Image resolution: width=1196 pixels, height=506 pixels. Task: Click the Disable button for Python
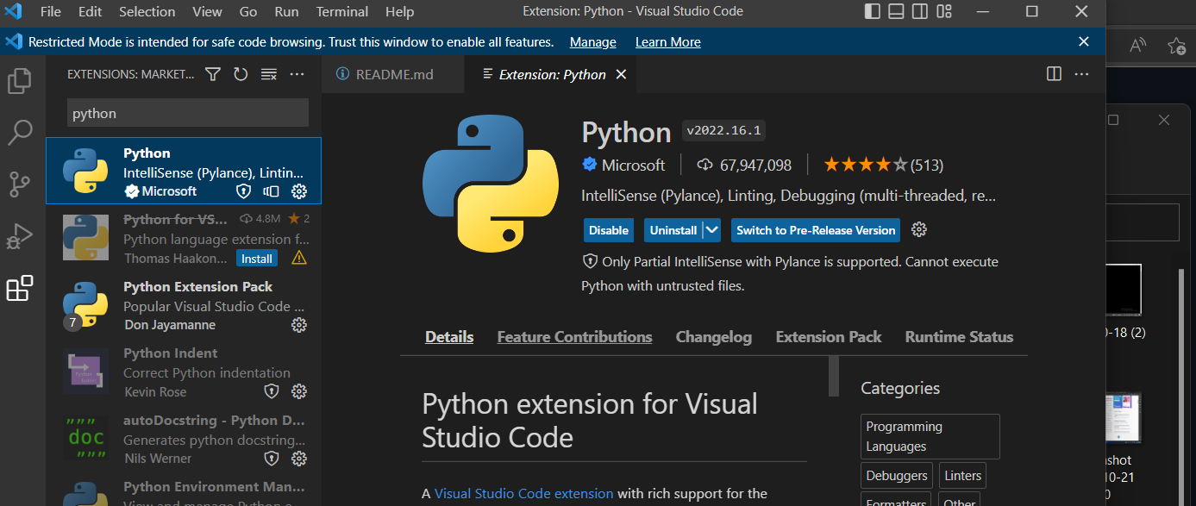tap(609, 230)
